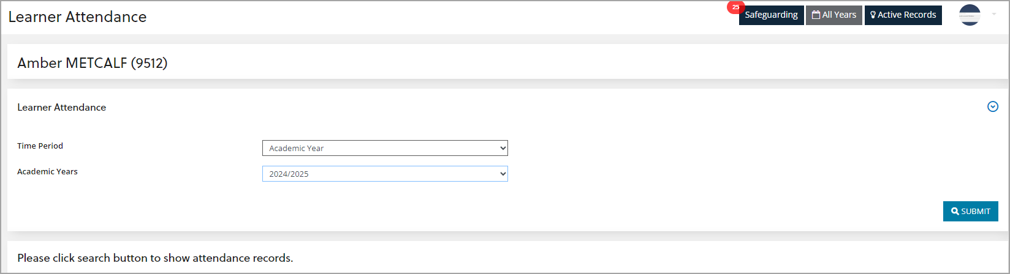Click the Learner Attendance page title
Image resolution: width=1010 pixels, height=274 pixels.
click(x=77, y=17)
